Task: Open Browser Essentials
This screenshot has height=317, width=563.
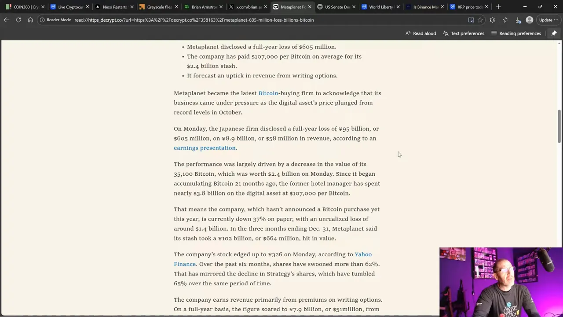Action: click(x=492, y=20)
